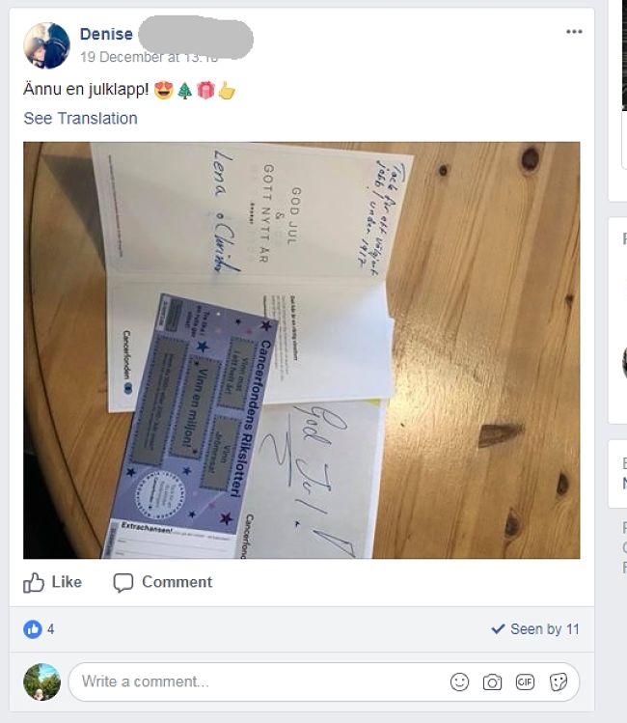Insert an emoji with the smiley icon
This screenshot has width=627, height=723.
[459, 681]
